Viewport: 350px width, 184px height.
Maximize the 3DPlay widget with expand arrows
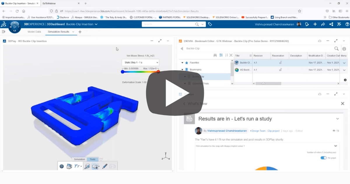pos(160,41)
